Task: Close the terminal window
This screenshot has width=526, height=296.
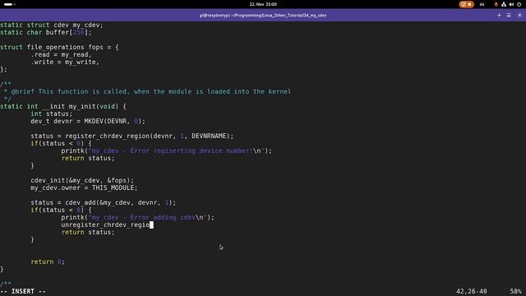Action: (x=519, y=15)
